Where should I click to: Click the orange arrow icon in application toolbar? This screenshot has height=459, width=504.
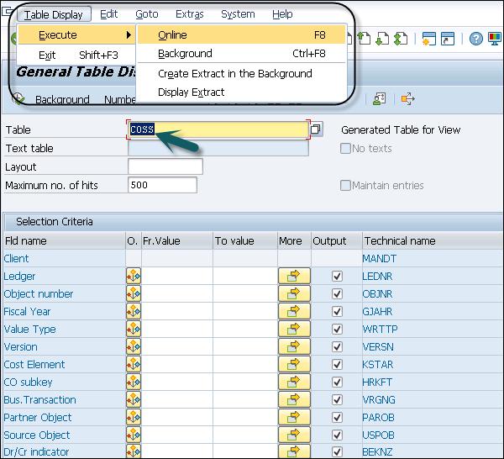point(408,98)
